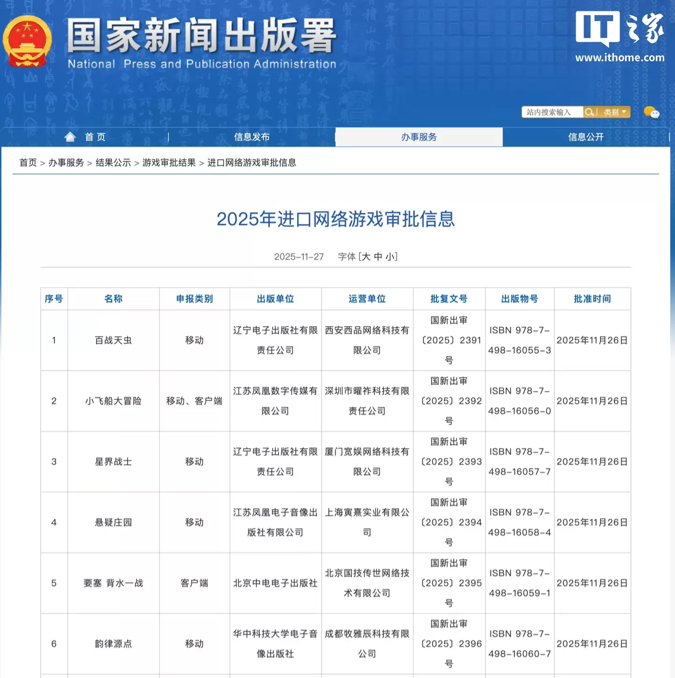Image resolution: width=675 pixels, height=678 pixels.
Task: Click the IT之家 watermark logo
Action: click(x=619, y=37)
